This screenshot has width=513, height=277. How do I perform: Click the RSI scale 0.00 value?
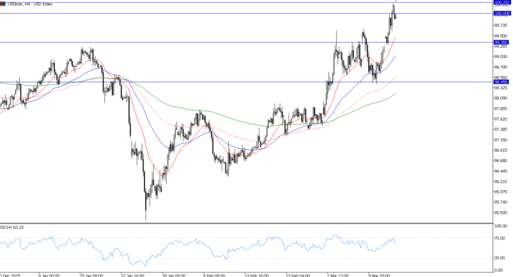499,270
